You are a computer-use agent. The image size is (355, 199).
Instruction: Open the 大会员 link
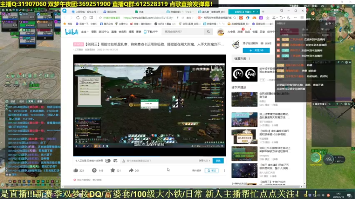click(231, 32)
